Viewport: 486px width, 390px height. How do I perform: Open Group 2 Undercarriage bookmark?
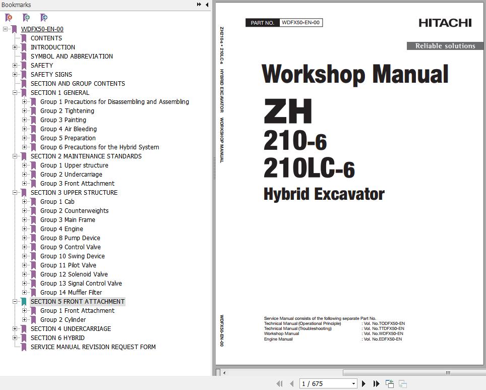click(71, 175)
